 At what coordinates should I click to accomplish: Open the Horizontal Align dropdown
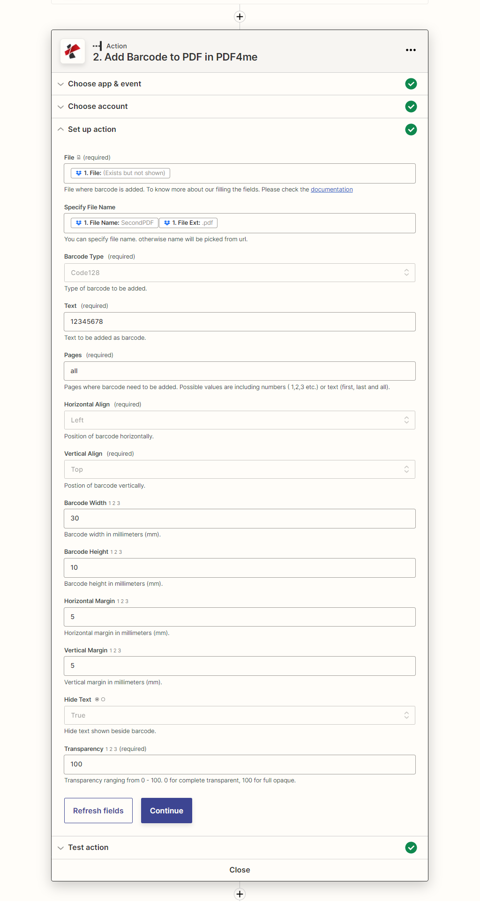[x=240, y=420]
